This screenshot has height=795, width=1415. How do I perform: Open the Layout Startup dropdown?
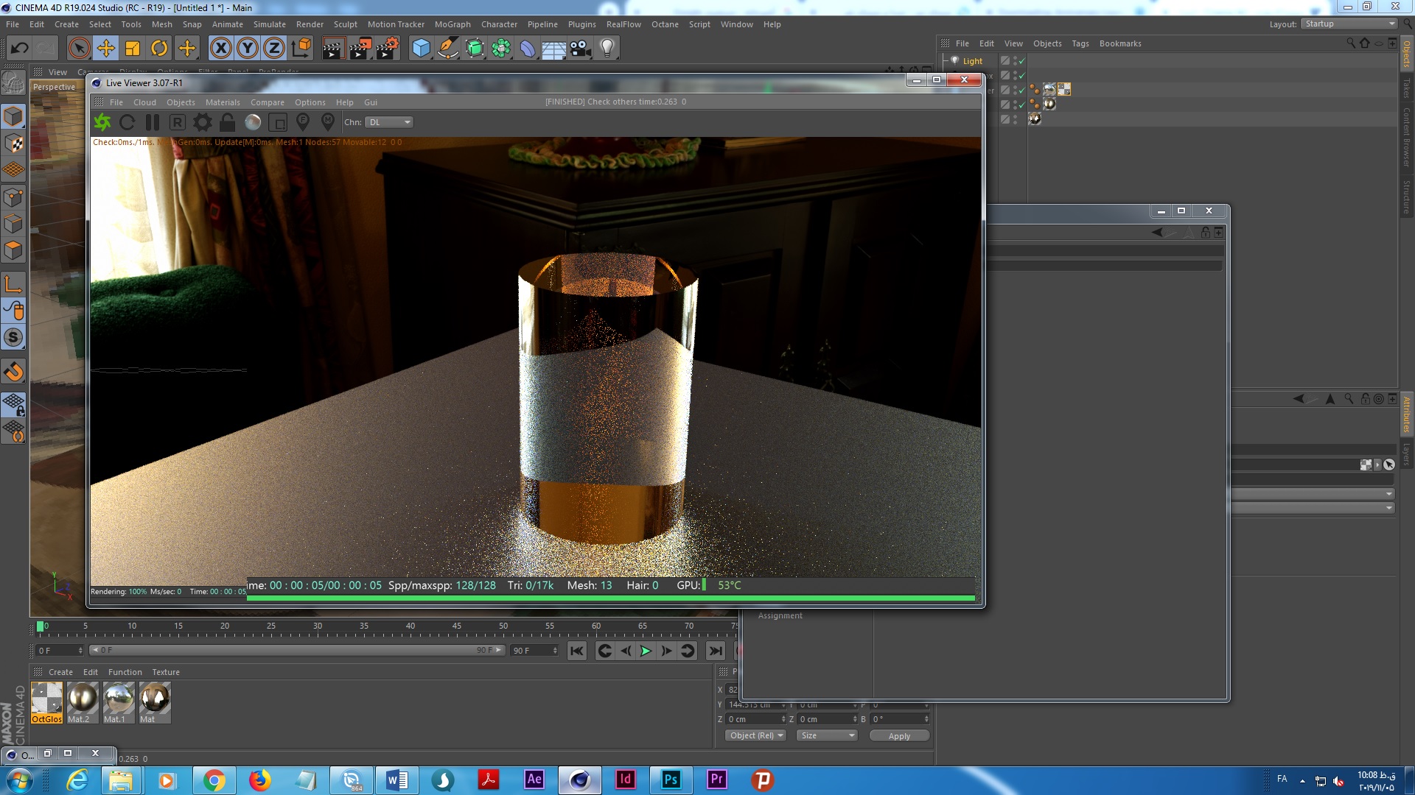(1349, 24)
